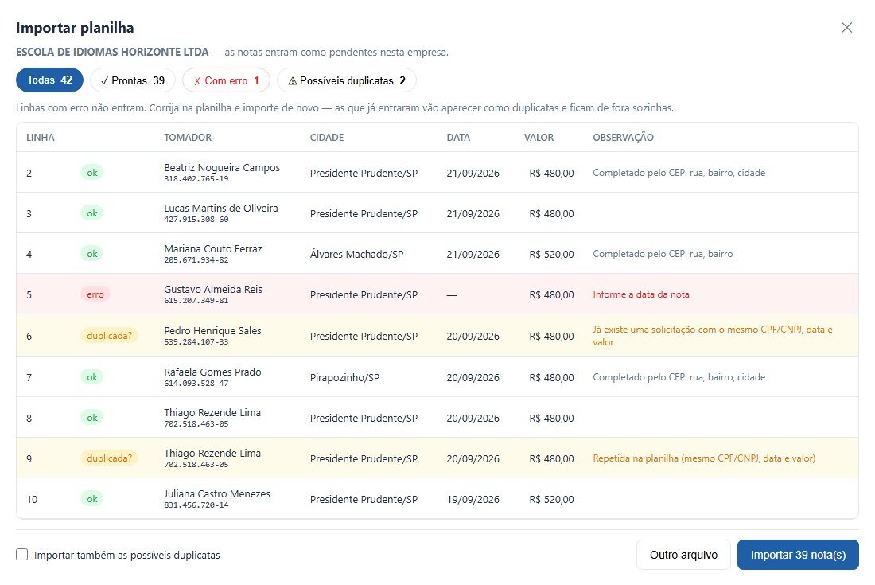Click Completado pelo CEP note for Rafaela
875x585 pixels.
(x=679, y=377)
